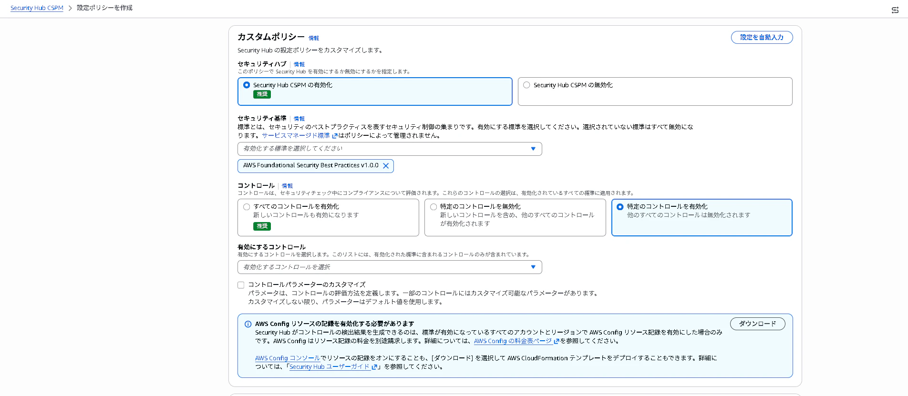Click the ダウンロード button
The width and height of the screenshot is (908, 396).
click(757, 324)
